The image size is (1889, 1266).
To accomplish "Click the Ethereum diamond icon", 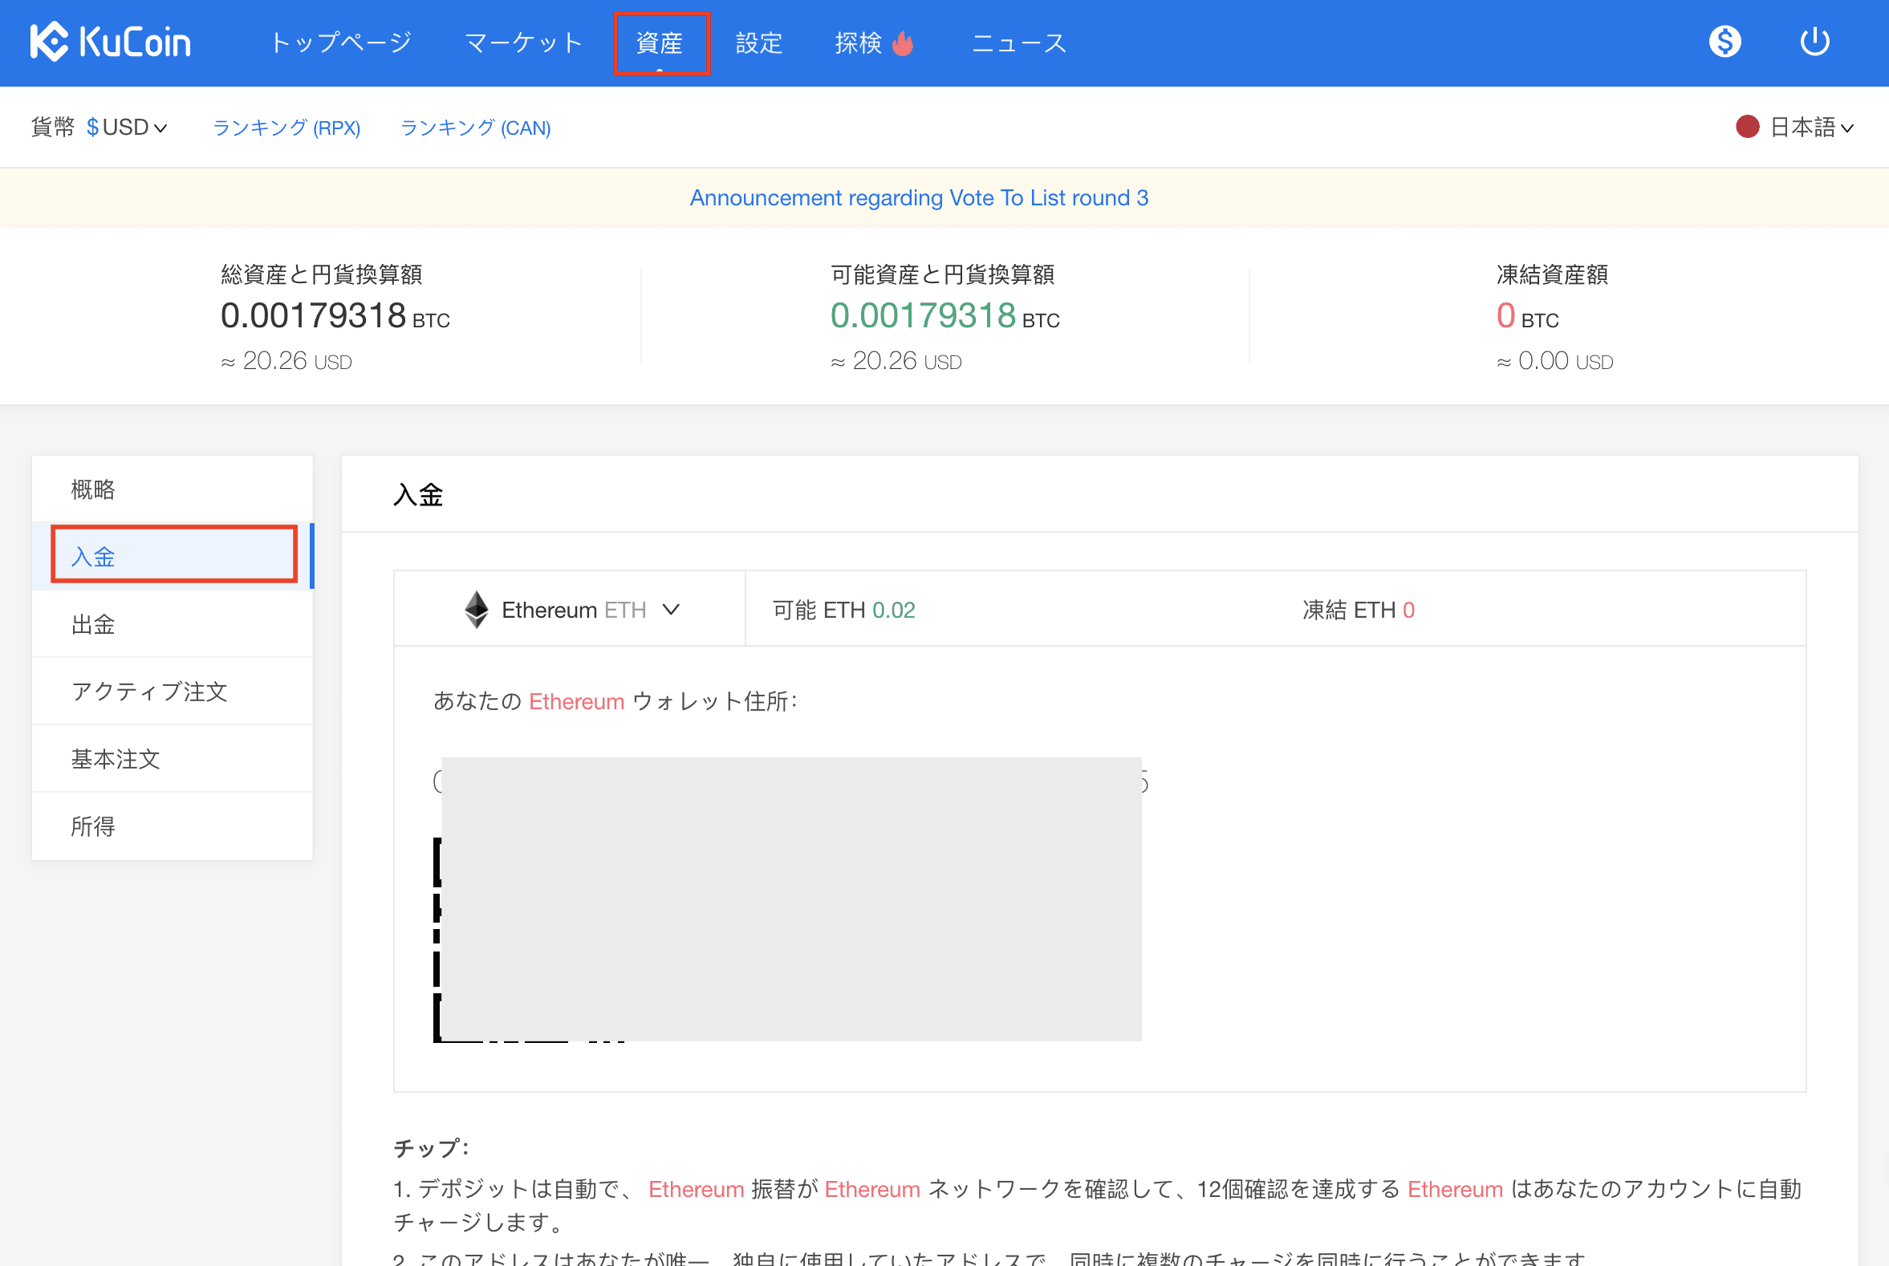I will coord(477,610).
